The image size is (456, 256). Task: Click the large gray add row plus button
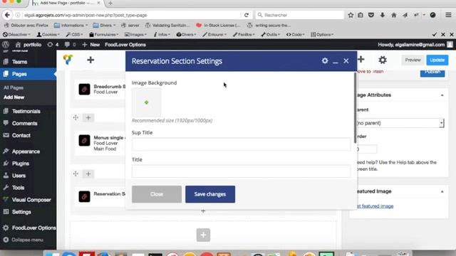click(203, 235)
